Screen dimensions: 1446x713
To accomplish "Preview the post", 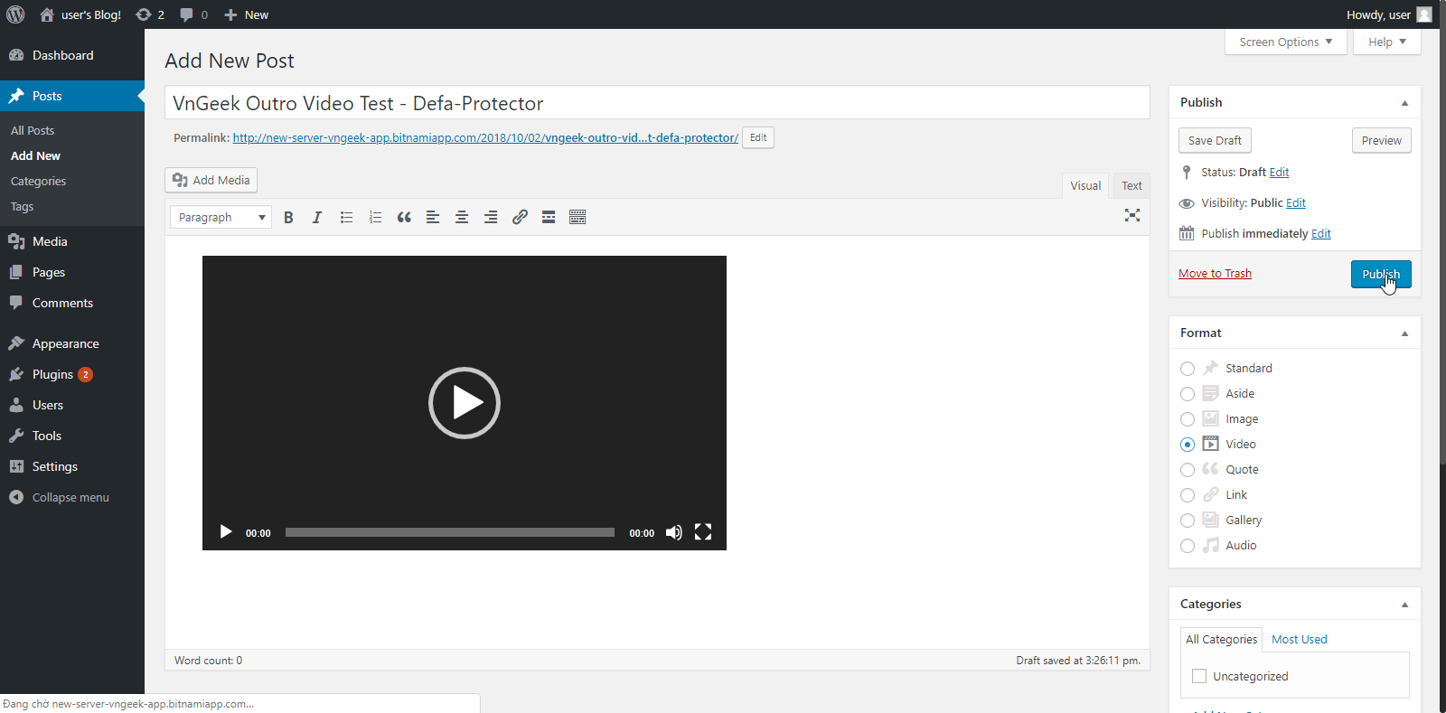I will pos(1381,140).
